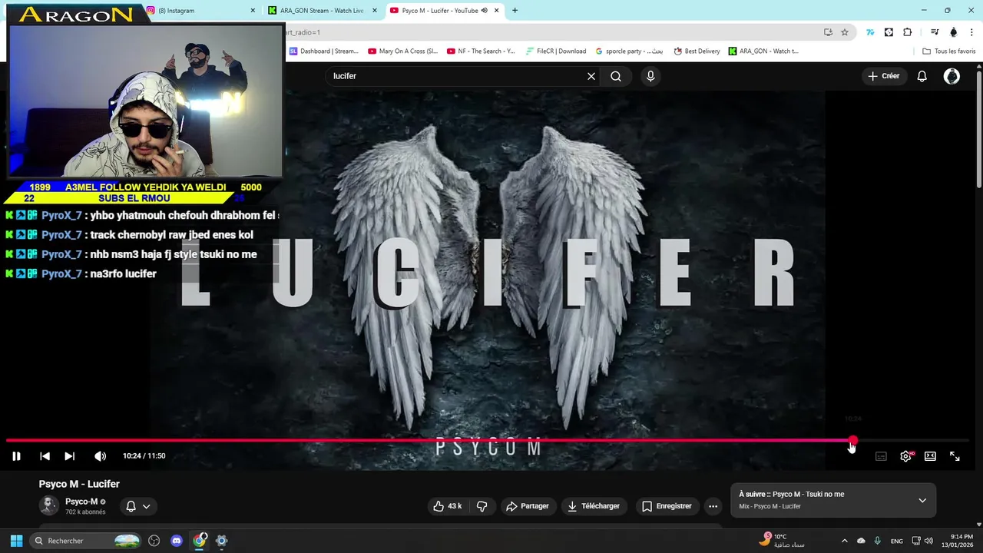Open the Windows Start menu
The image size is (983, 553).
click(x=16, y=541)
